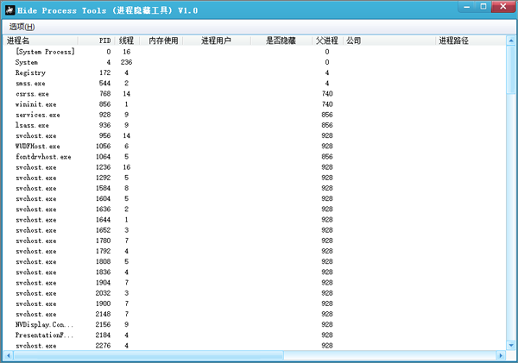
Task: Sort by 父进程 column header
Action: click(x=327, y=41)
